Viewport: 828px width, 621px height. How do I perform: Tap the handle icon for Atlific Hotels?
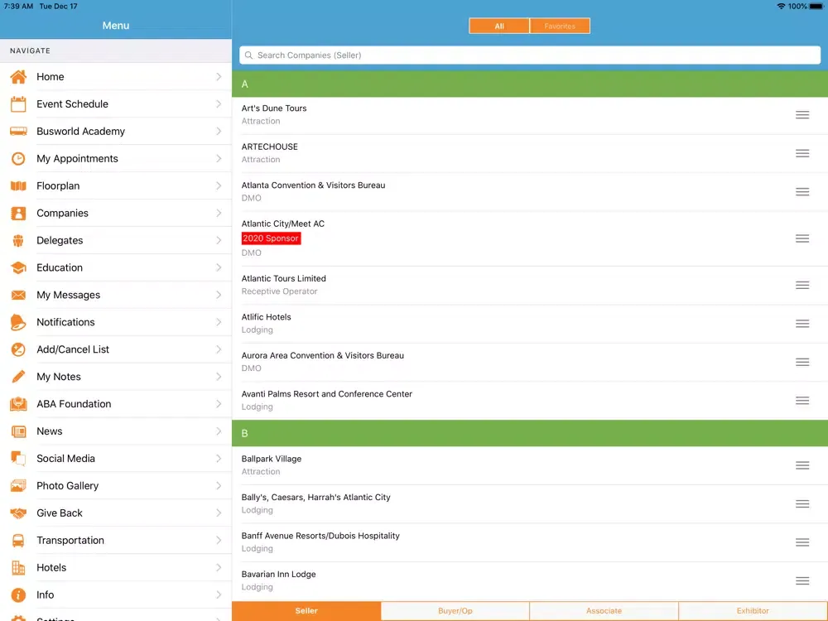click(x=802, y=323)
